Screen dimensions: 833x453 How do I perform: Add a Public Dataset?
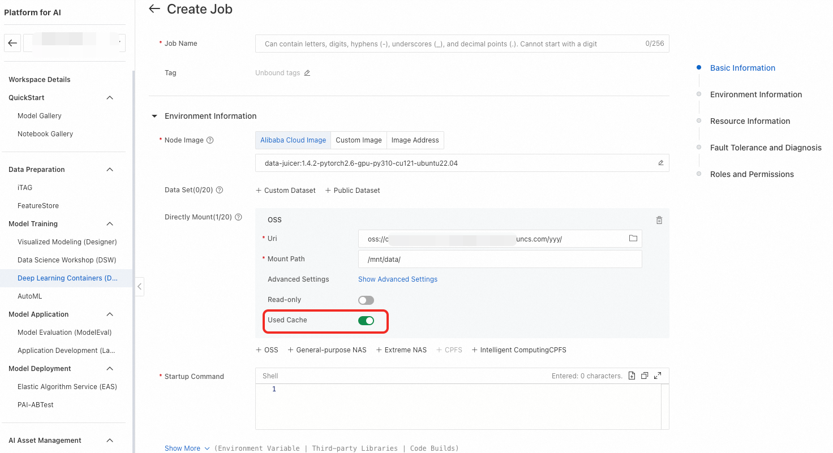pyautogui.click(x=353, y=191)
